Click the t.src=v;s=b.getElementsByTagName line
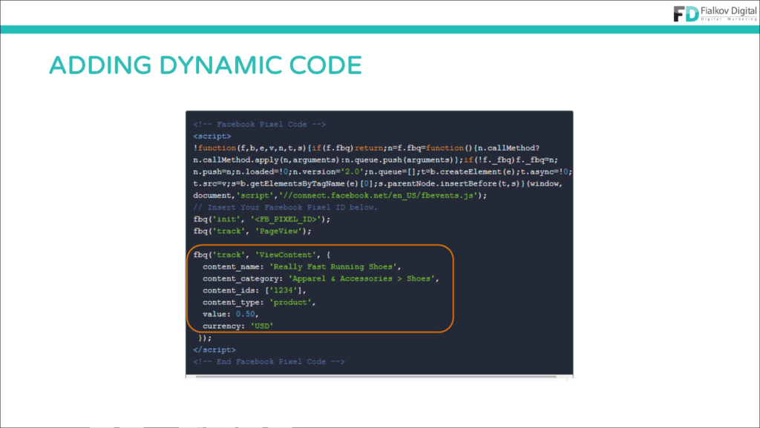This screenshot has width=760, height=428. [x=378, y=183]
